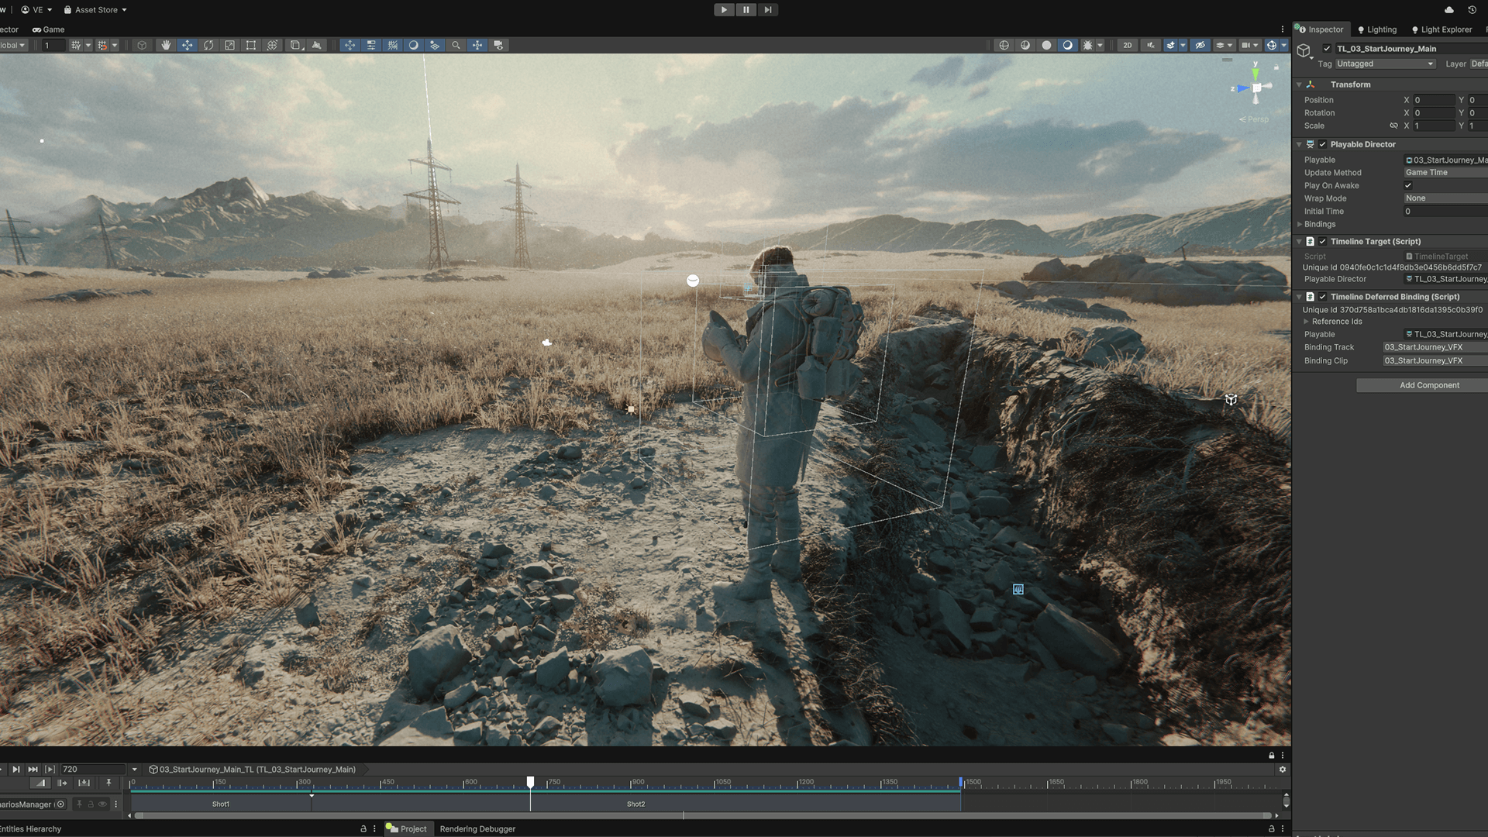Open the Timeline settings gear

pyautogui.click(x=1283, y=770)
